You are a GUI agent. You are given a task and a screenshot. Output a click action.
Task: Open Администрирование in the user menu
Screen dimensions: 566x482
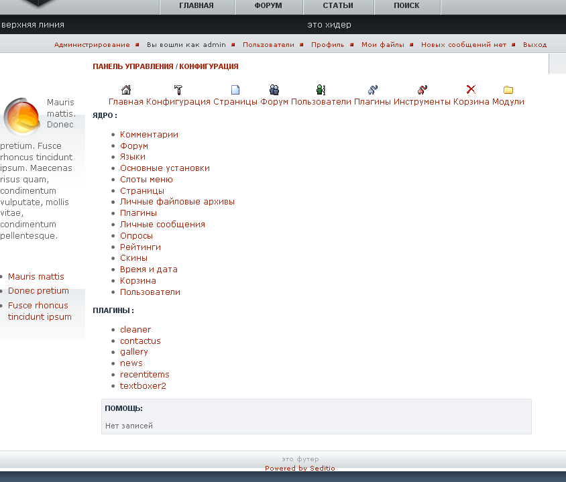pyautogui.click(x=92, y=45)
